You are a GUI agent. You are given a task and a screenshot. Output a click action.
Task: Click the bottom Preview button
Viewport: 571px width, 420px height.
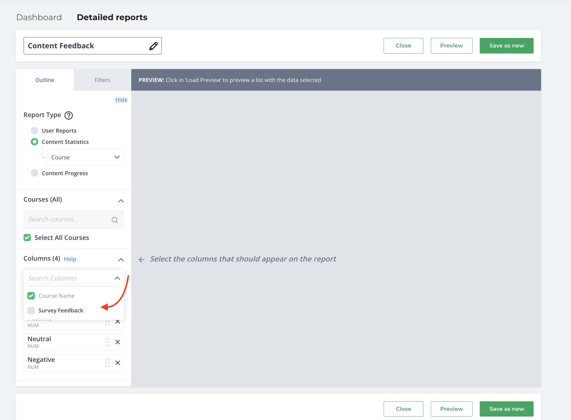(x=452, y=409)
